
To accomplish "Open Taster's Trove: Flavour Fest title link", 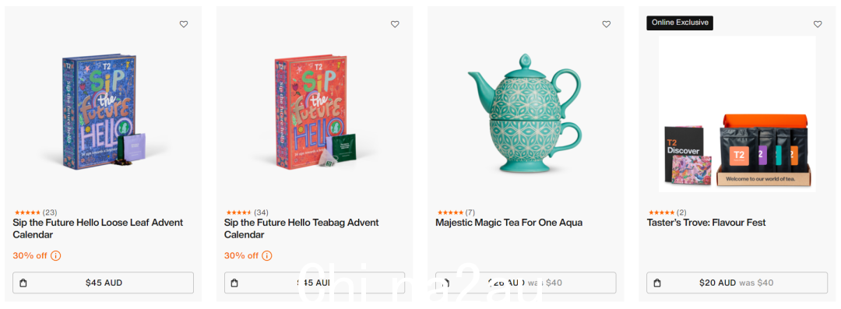I will (x=706, y=223).
